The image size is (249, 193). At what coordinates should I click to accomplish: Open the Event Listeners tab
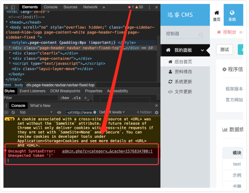[x=33, y=91]
